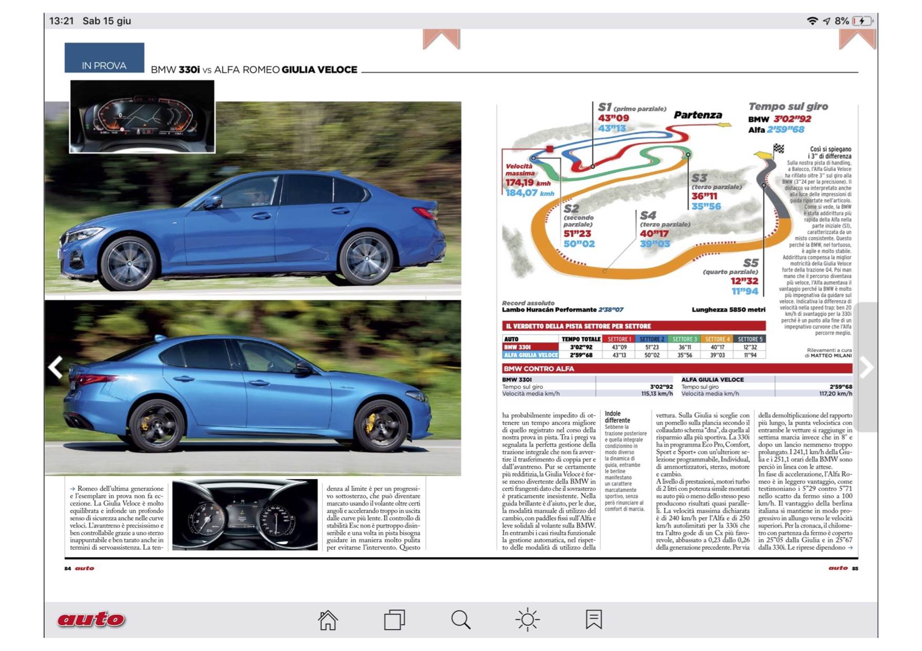
Task: Open the BMW digital dashboard photo
Action: (142, 117)
